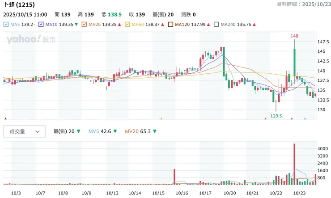Open the 成交量 indicator dropdown

(25, 131)
